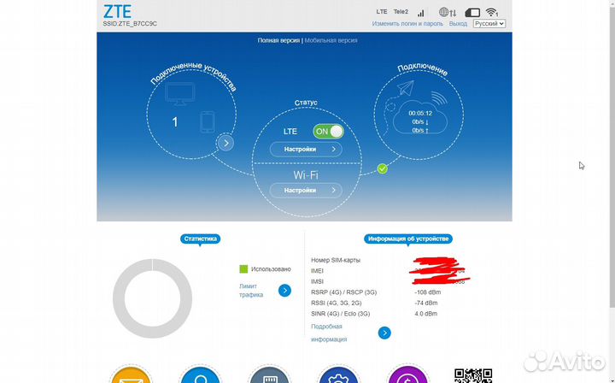Switch to Мобильная версия view

[x=331, y=40]
